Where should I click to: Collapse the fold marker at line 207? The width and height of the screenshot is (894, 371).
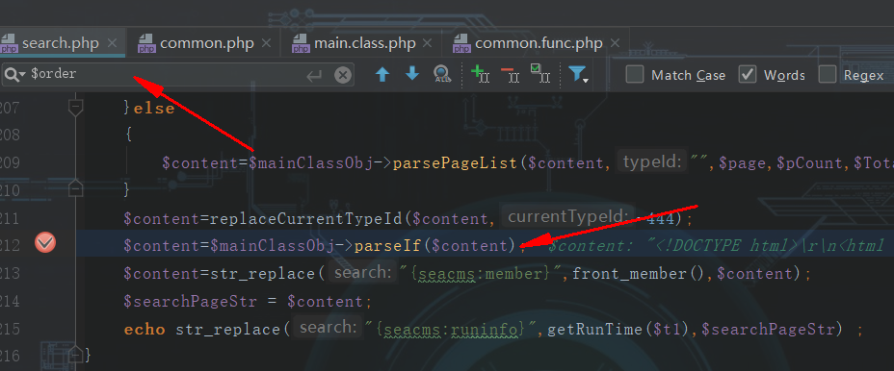point(76,108)
